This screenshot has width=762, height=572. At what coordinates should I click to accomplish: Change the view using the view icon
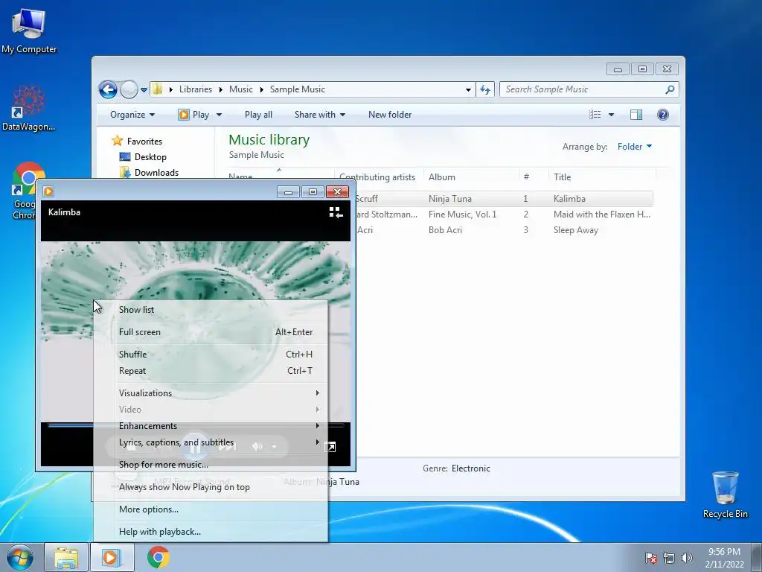click(595, 115)
